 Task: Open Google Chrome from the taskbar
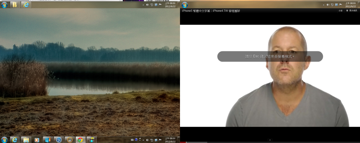pos(80,139)
